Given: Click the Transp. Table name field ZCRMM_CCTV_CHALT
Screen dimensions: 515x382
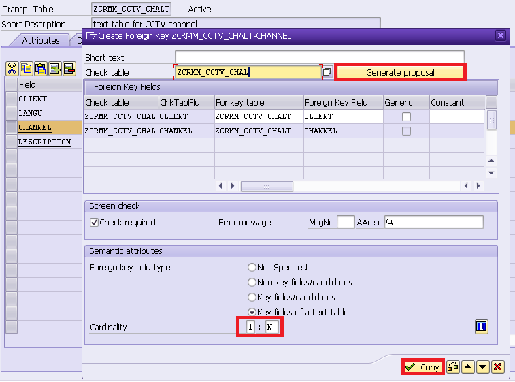Looking at the screenshot, I should 131,9.
